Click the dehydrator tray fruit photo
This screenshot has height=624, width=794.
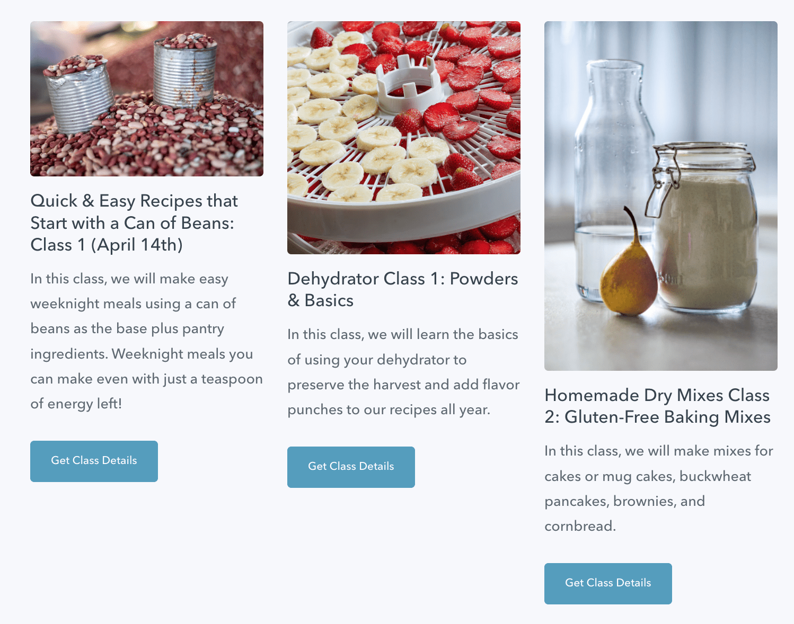coord(404,138)
